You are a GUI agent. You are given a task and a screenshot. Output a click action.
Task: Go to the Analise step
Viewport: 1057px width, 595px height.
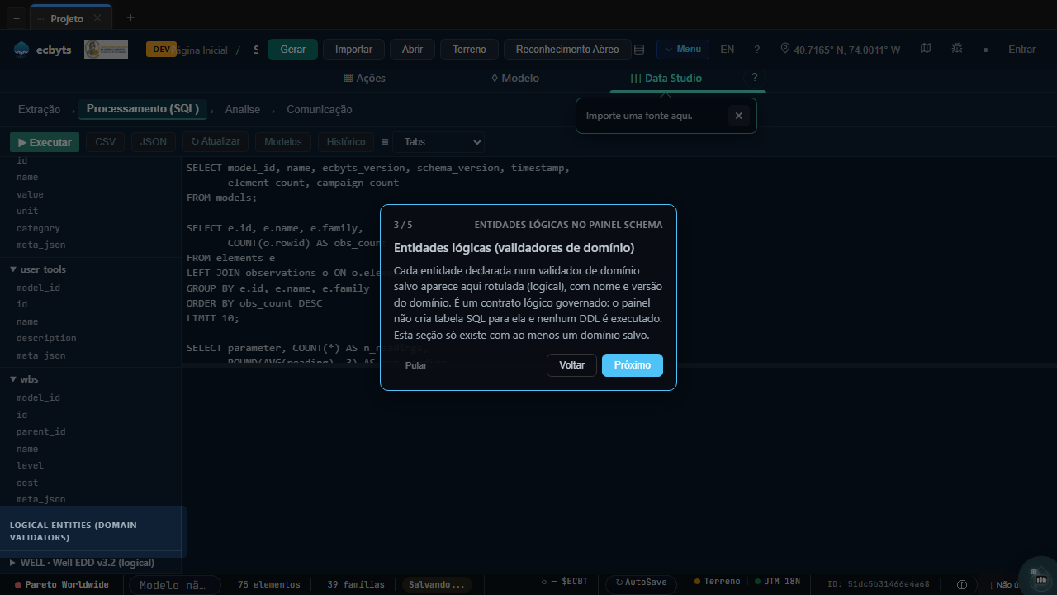click(243, 110)
